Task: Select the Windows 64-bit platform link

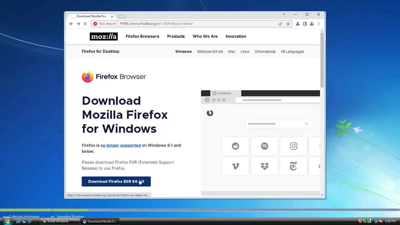Action: (x=210, y=51)
